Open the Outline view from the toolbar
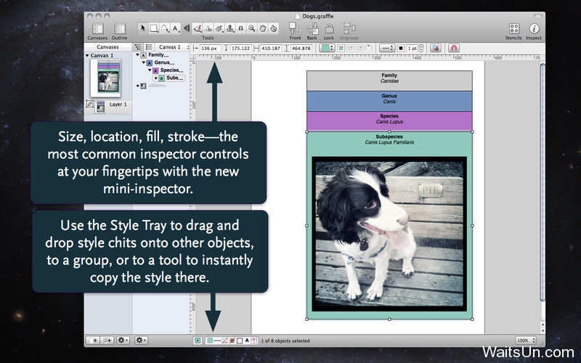The width and height of the screenshot is (581, 363). [x=119, y=28]
